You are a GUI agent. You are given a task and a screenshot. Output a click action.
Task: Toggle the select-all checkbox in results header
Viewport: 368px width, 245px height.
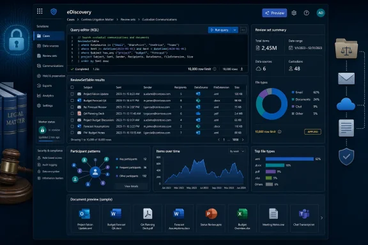[72, 87]
